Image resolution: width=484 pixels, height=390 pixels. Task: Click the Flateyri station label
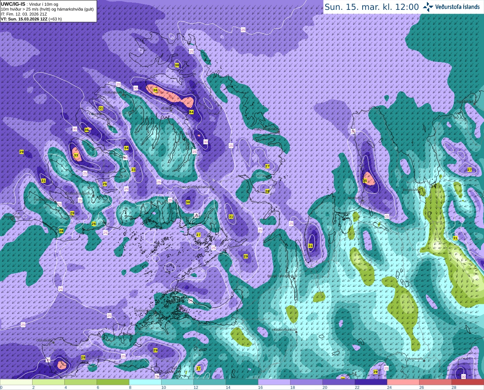(95, 114)
